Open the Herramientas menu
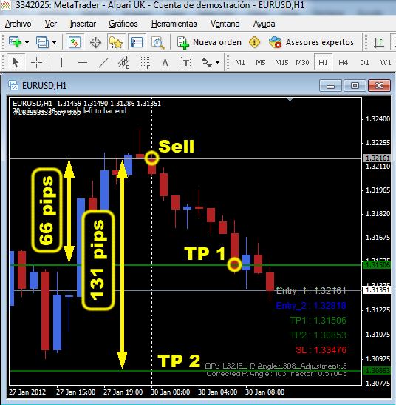The image size is (396, 405). tap(174, 24)
